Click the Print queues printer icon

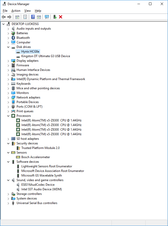pyautogui.click(x=13, y=111)
